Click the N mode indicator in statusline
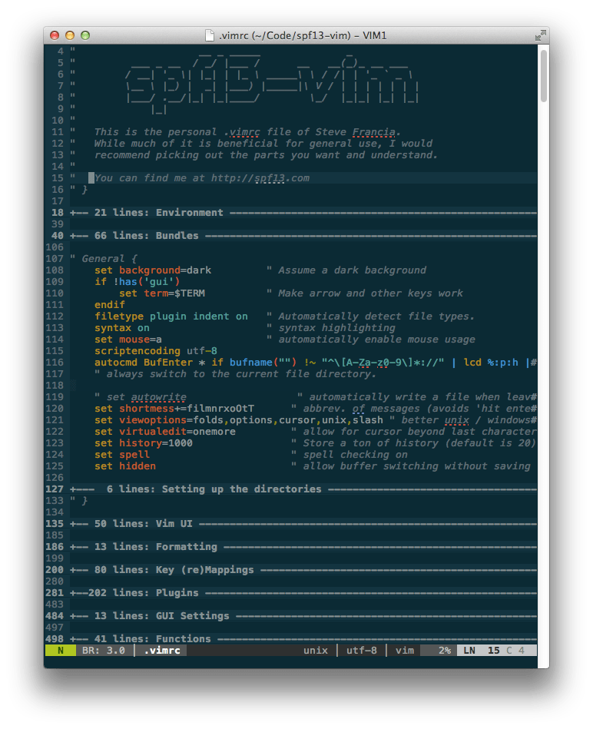This screenshot has width=593, height=729. tap(61, 651)
